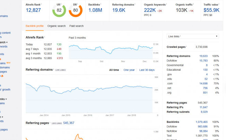The width and height of the screenshot is (226, 140).
Task: Switch to the Paid search tab
Action: coord(76,26)
